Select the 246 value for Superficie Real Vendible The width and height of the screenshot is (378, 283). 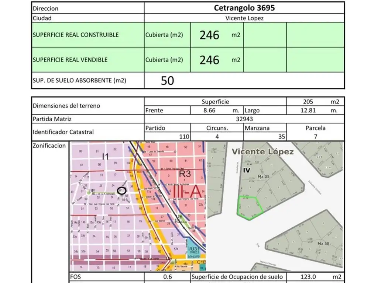tap(209, 60)
